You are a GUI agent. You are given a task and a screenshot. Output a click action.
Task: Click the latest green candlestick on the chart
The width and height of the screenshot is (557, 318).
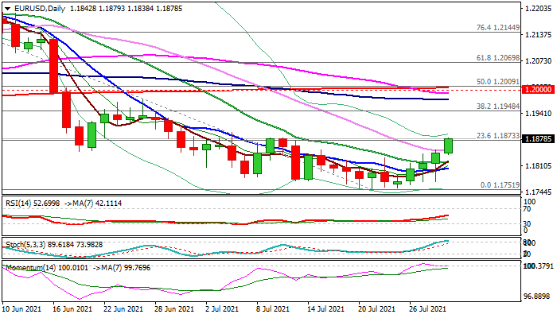[448, 145]
